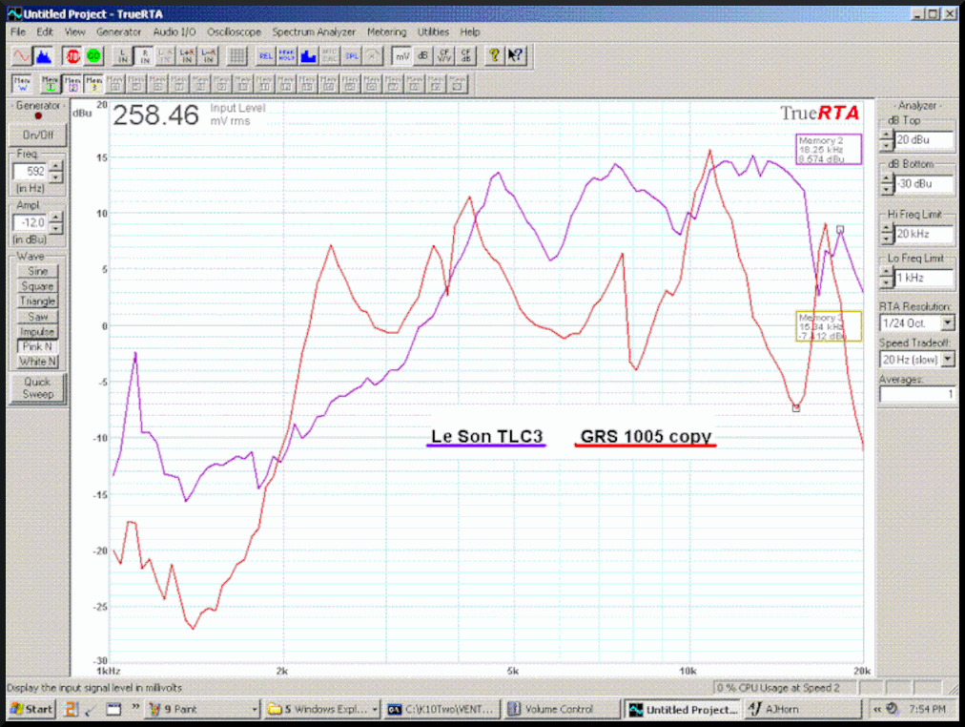Image resolution: width=965 pixels, height=727 pixels.
Task: Open help with the yellow question mark icon
Action: [494, 56]
